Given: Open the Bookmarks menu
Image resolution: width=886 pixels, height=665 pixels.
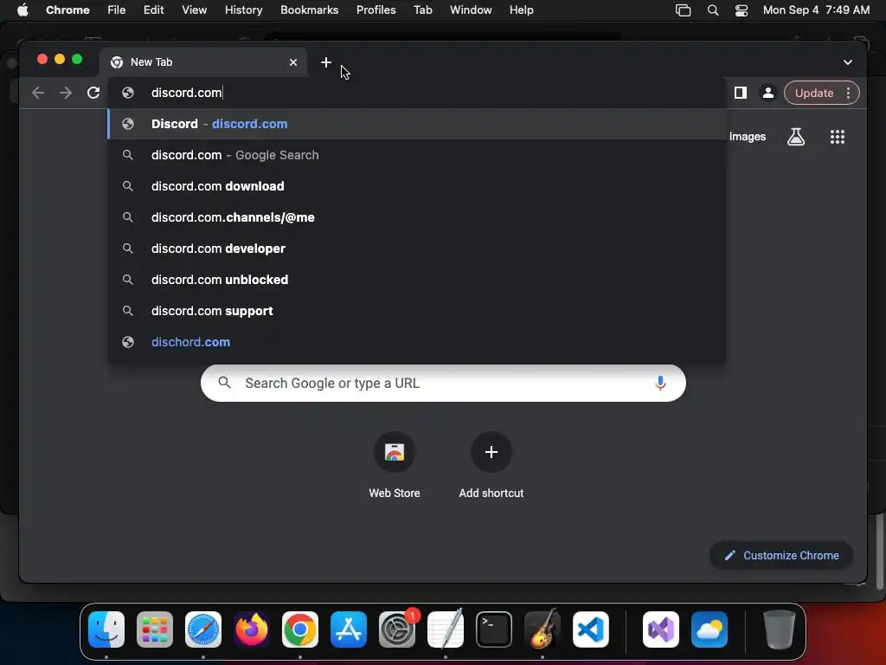Looking at the screenshot, I should point(309,10).
